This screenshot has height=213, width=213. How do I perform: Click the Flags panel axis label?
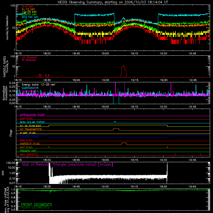pos(11,133)
